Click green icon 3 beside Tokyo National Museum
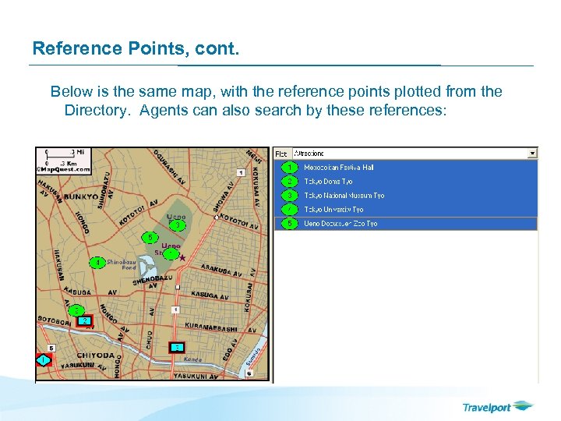This screenshot has width=561, height=421. (289, 196)
